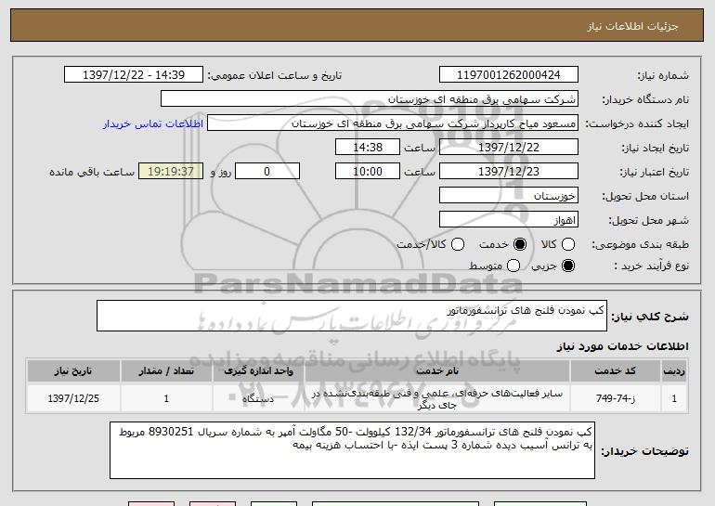Click creation date field 1397/12/22
This screenshot has height=506, width=715.
(509, 148)
